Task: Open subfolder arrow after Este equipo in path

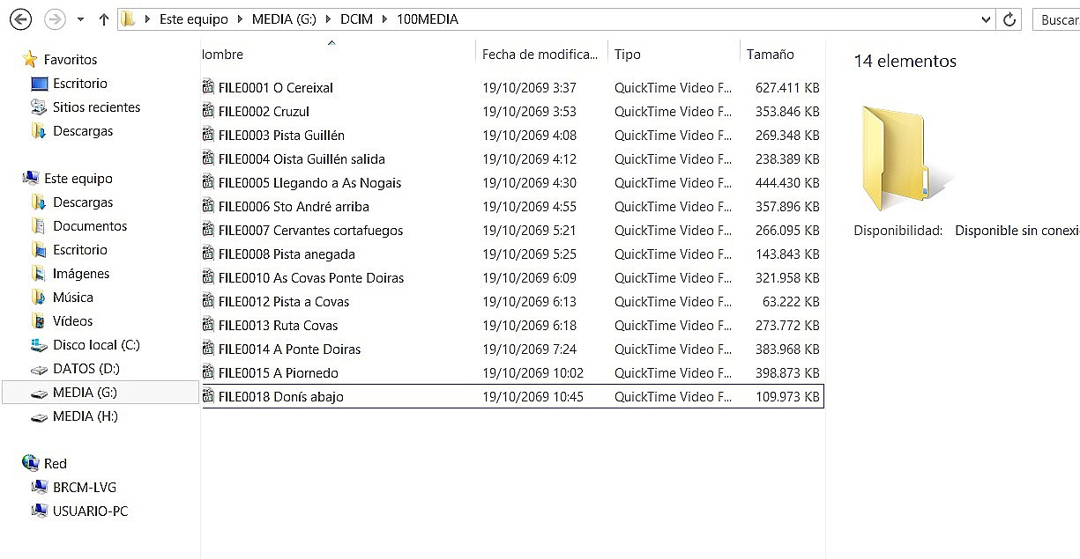Action: [240, 19]
